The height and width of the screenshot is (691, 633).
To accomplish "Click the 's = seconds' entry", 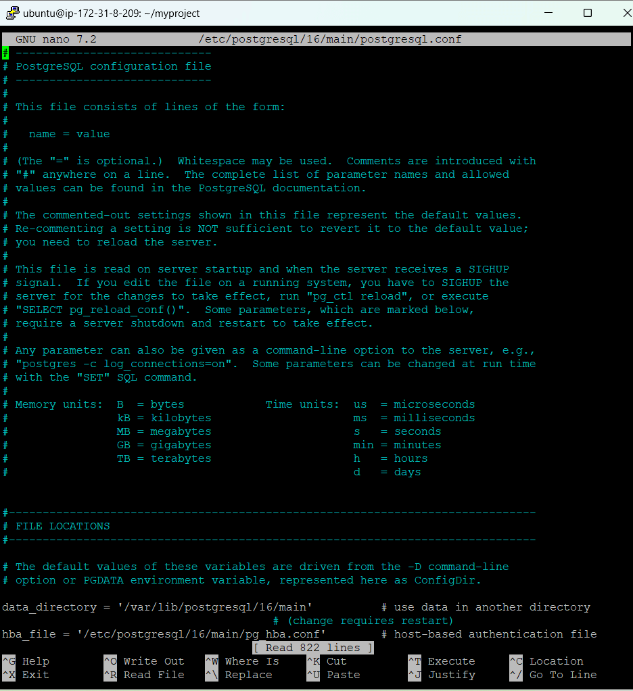I will (x=397, y=431).
